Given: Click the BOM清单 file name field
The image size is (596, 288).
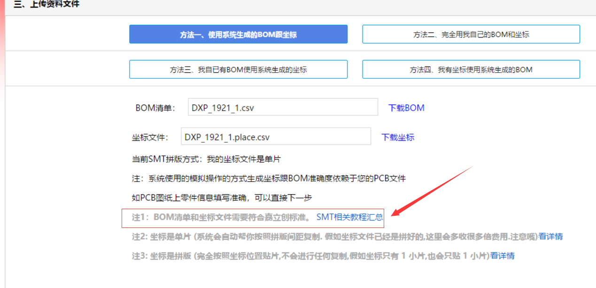Looking at the screenshot, I should pyautogui.click(x=282, y=107).
